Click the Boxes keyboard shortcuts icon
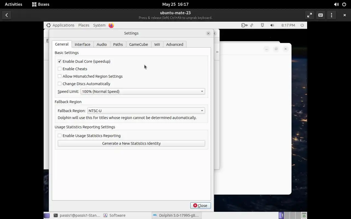351x219 pixels. pyautogui.click(x=321, y=15)
